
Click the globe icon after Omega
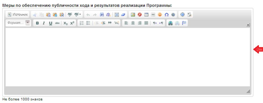click(x=173, y=15)
